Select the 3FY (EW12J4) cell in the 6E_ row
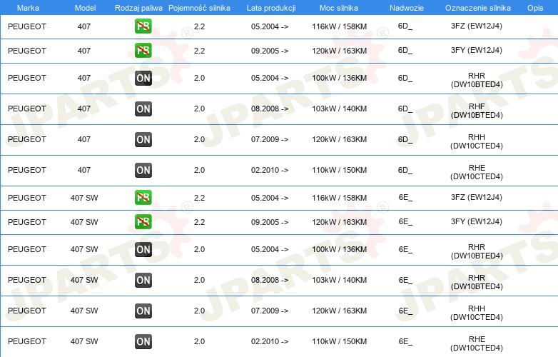Viewport: 558px width, 357px height. [x=477, y=221]
